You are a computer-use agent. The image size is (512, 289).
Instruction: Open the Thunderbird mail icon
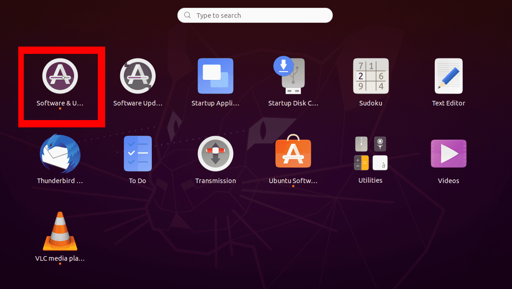(x=60, y=154)
